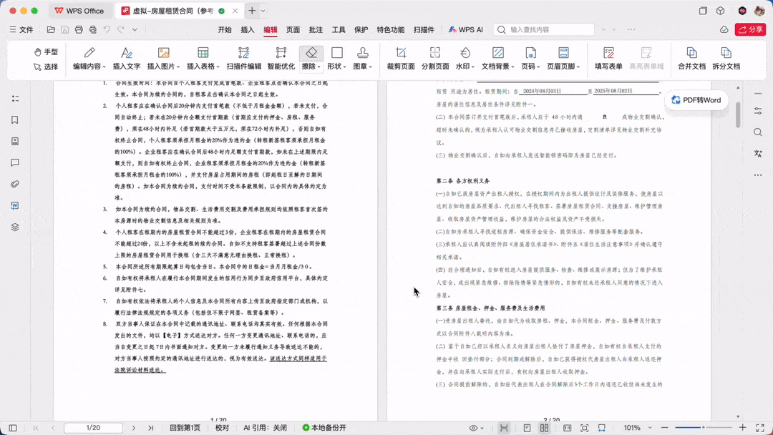Open the outline panel in left sidebar
This screenshot has width=773, height=435.
coord(15,99)
